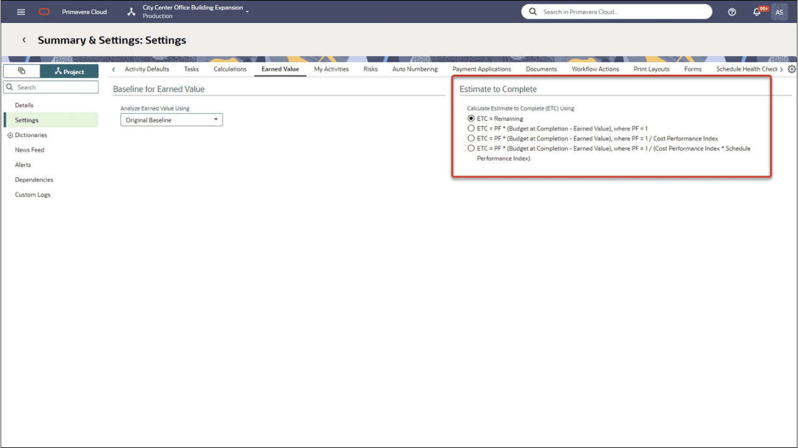Open the Auto Numbering tab

(x=415, y=69)
